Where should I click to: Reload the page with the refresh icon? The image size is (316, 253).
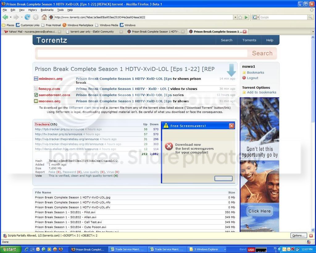(x=27, y=17)
